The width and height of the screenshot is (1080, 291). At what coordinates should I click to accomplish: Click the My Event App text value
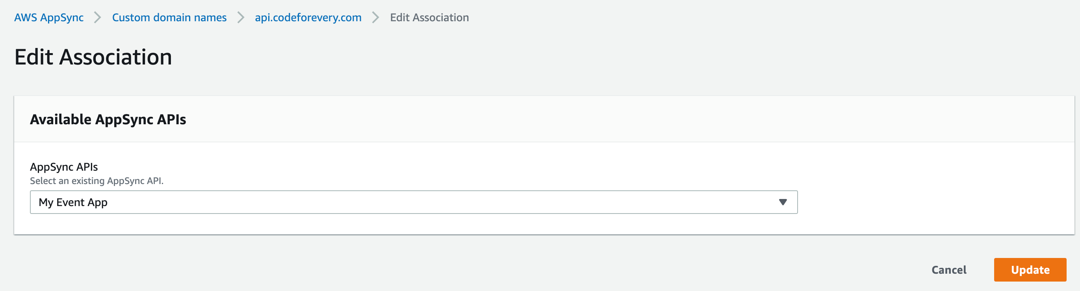coord(73,202)
